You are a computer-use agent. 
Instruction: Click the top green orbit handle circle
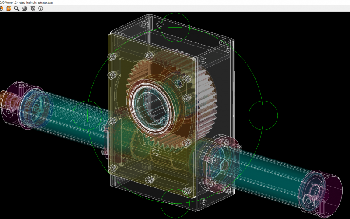[175, 27]
